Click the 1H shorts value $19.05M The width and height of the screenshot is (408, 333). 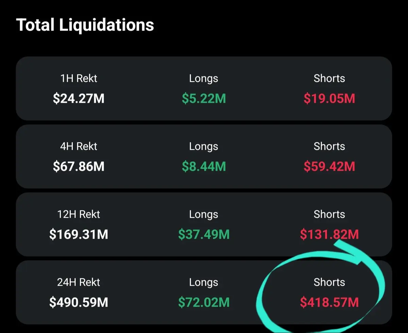[329, 99]
